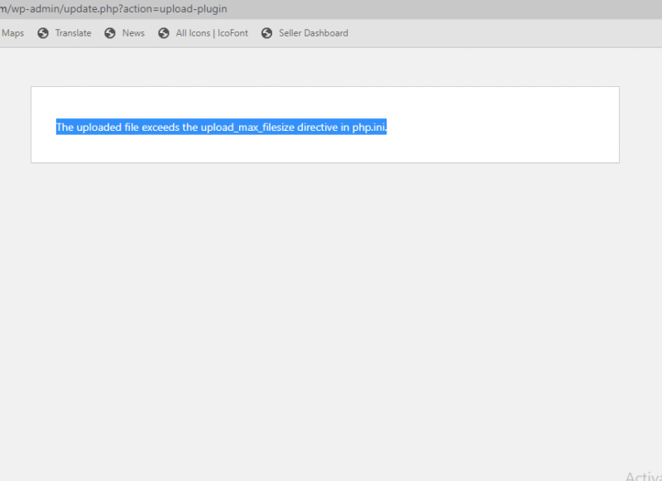The image size is (662, 481).
Task: Open the News bookmark
Action: 132,33
